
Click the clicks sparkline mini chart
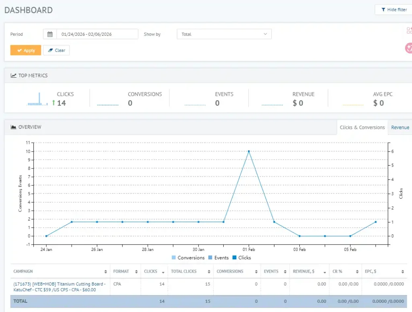pos(37,99)
